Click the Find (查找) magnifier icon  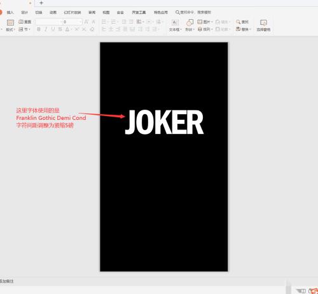coord(238,22)
